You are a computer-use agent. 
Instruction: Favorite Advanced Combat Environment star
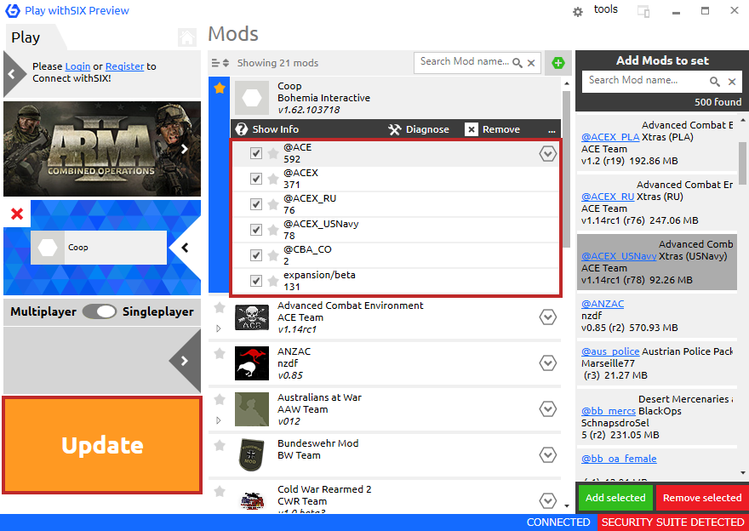(x=220, y=307)
